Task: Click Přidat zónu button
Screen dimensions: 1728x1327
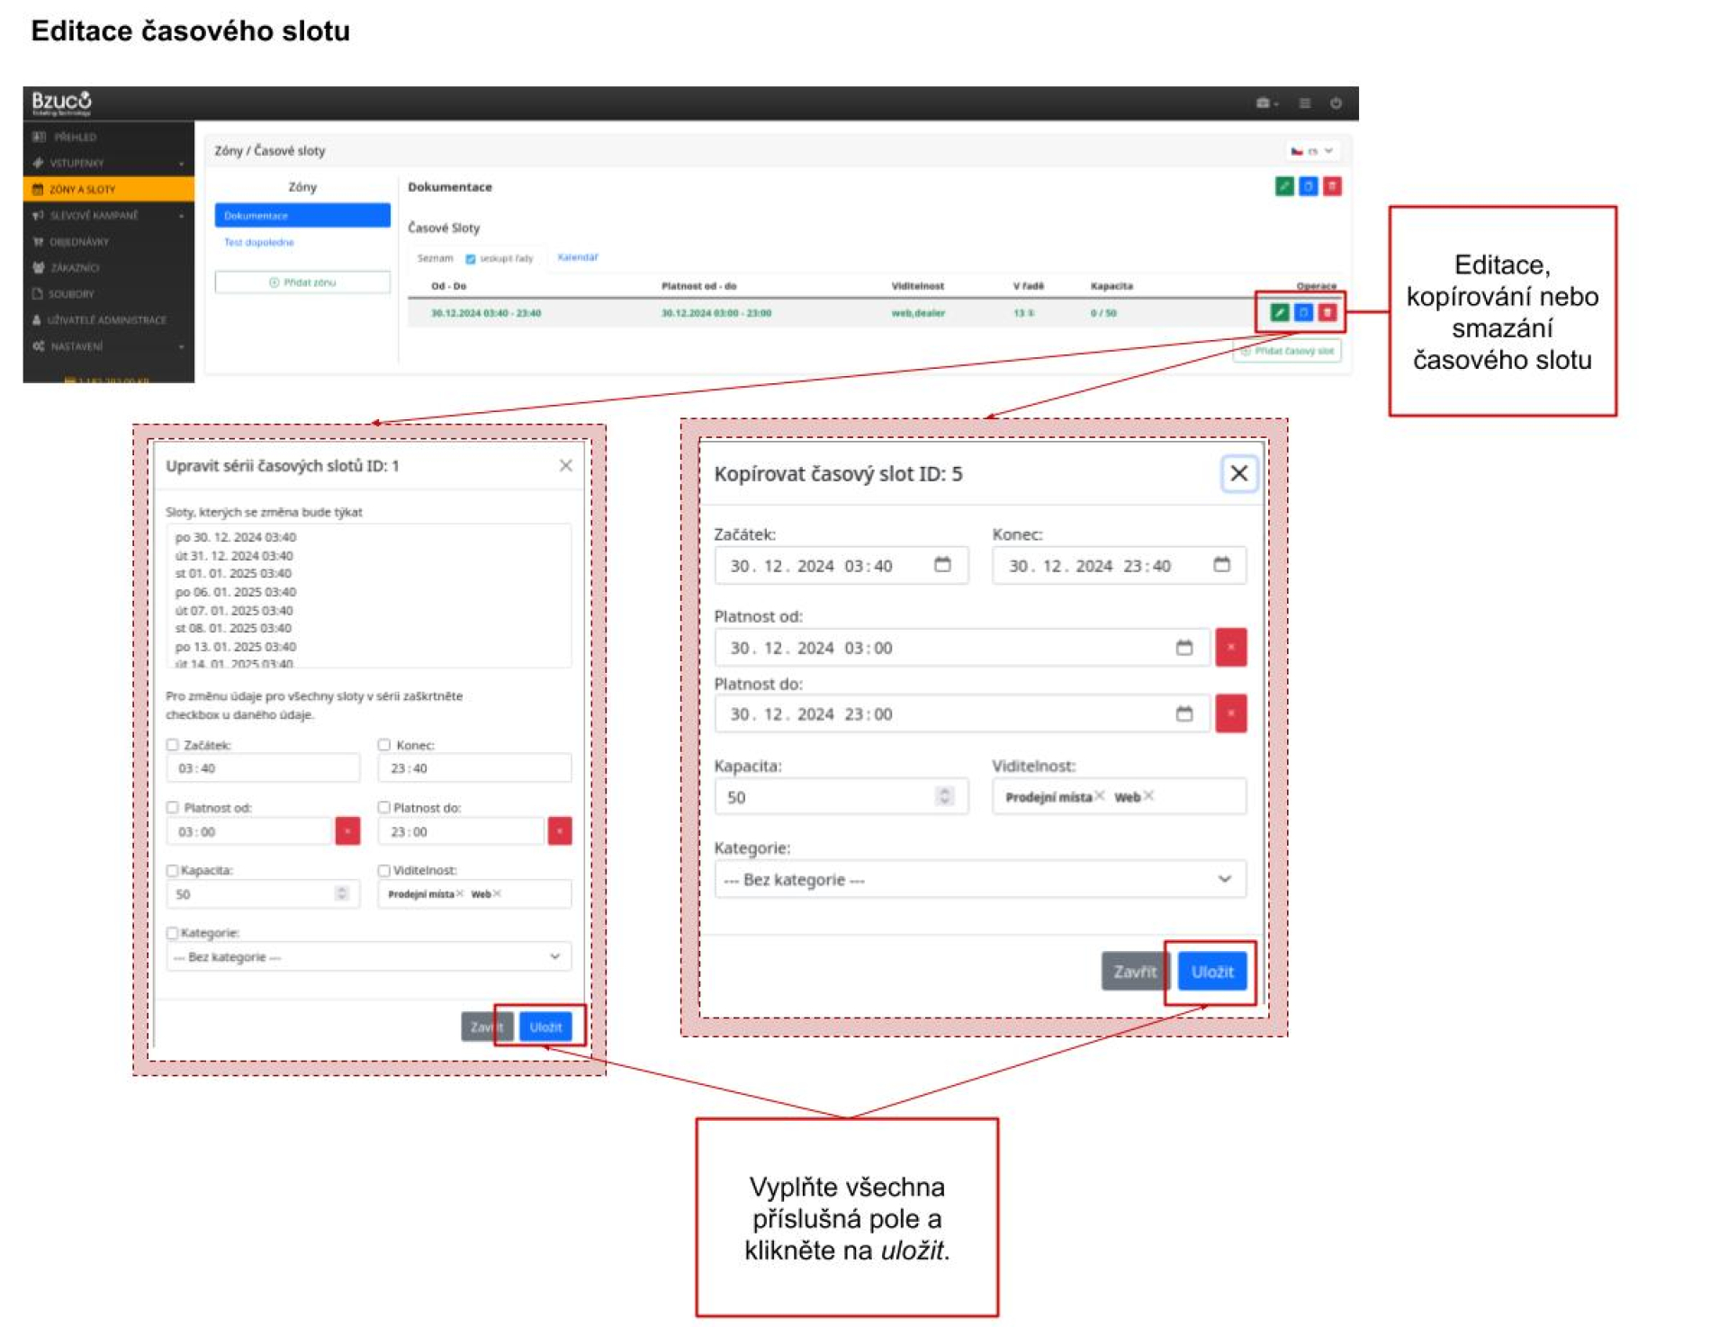Action: point(301,282)
